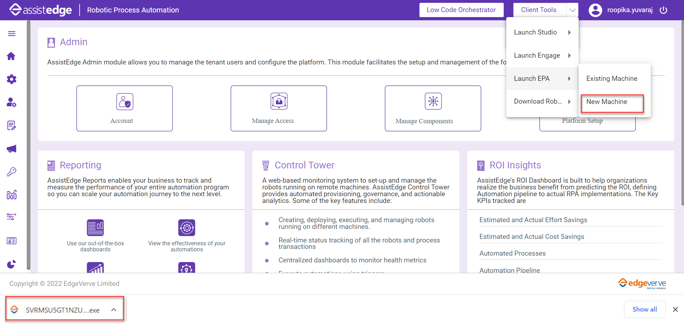The image size is (684, 324).
Task: Expand the Client Tools dropdown arrow
Action: 572,10
